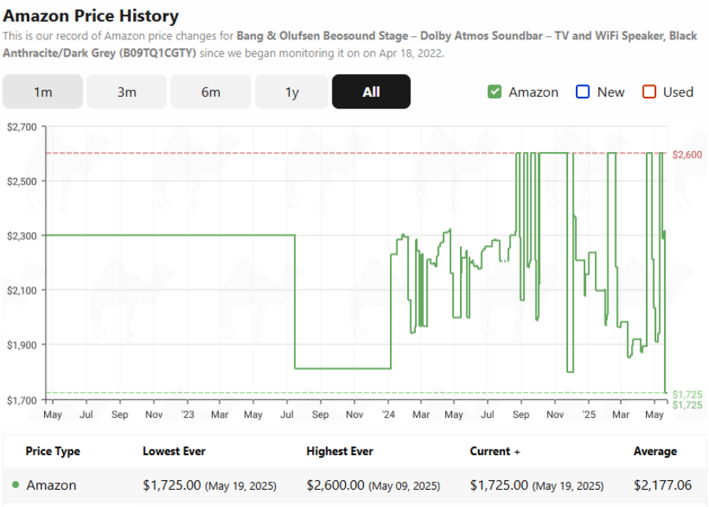Choose the 1y time range
The width and height of the screenshot is (709, 507).
pyautogui.click(x=291, y=92)
